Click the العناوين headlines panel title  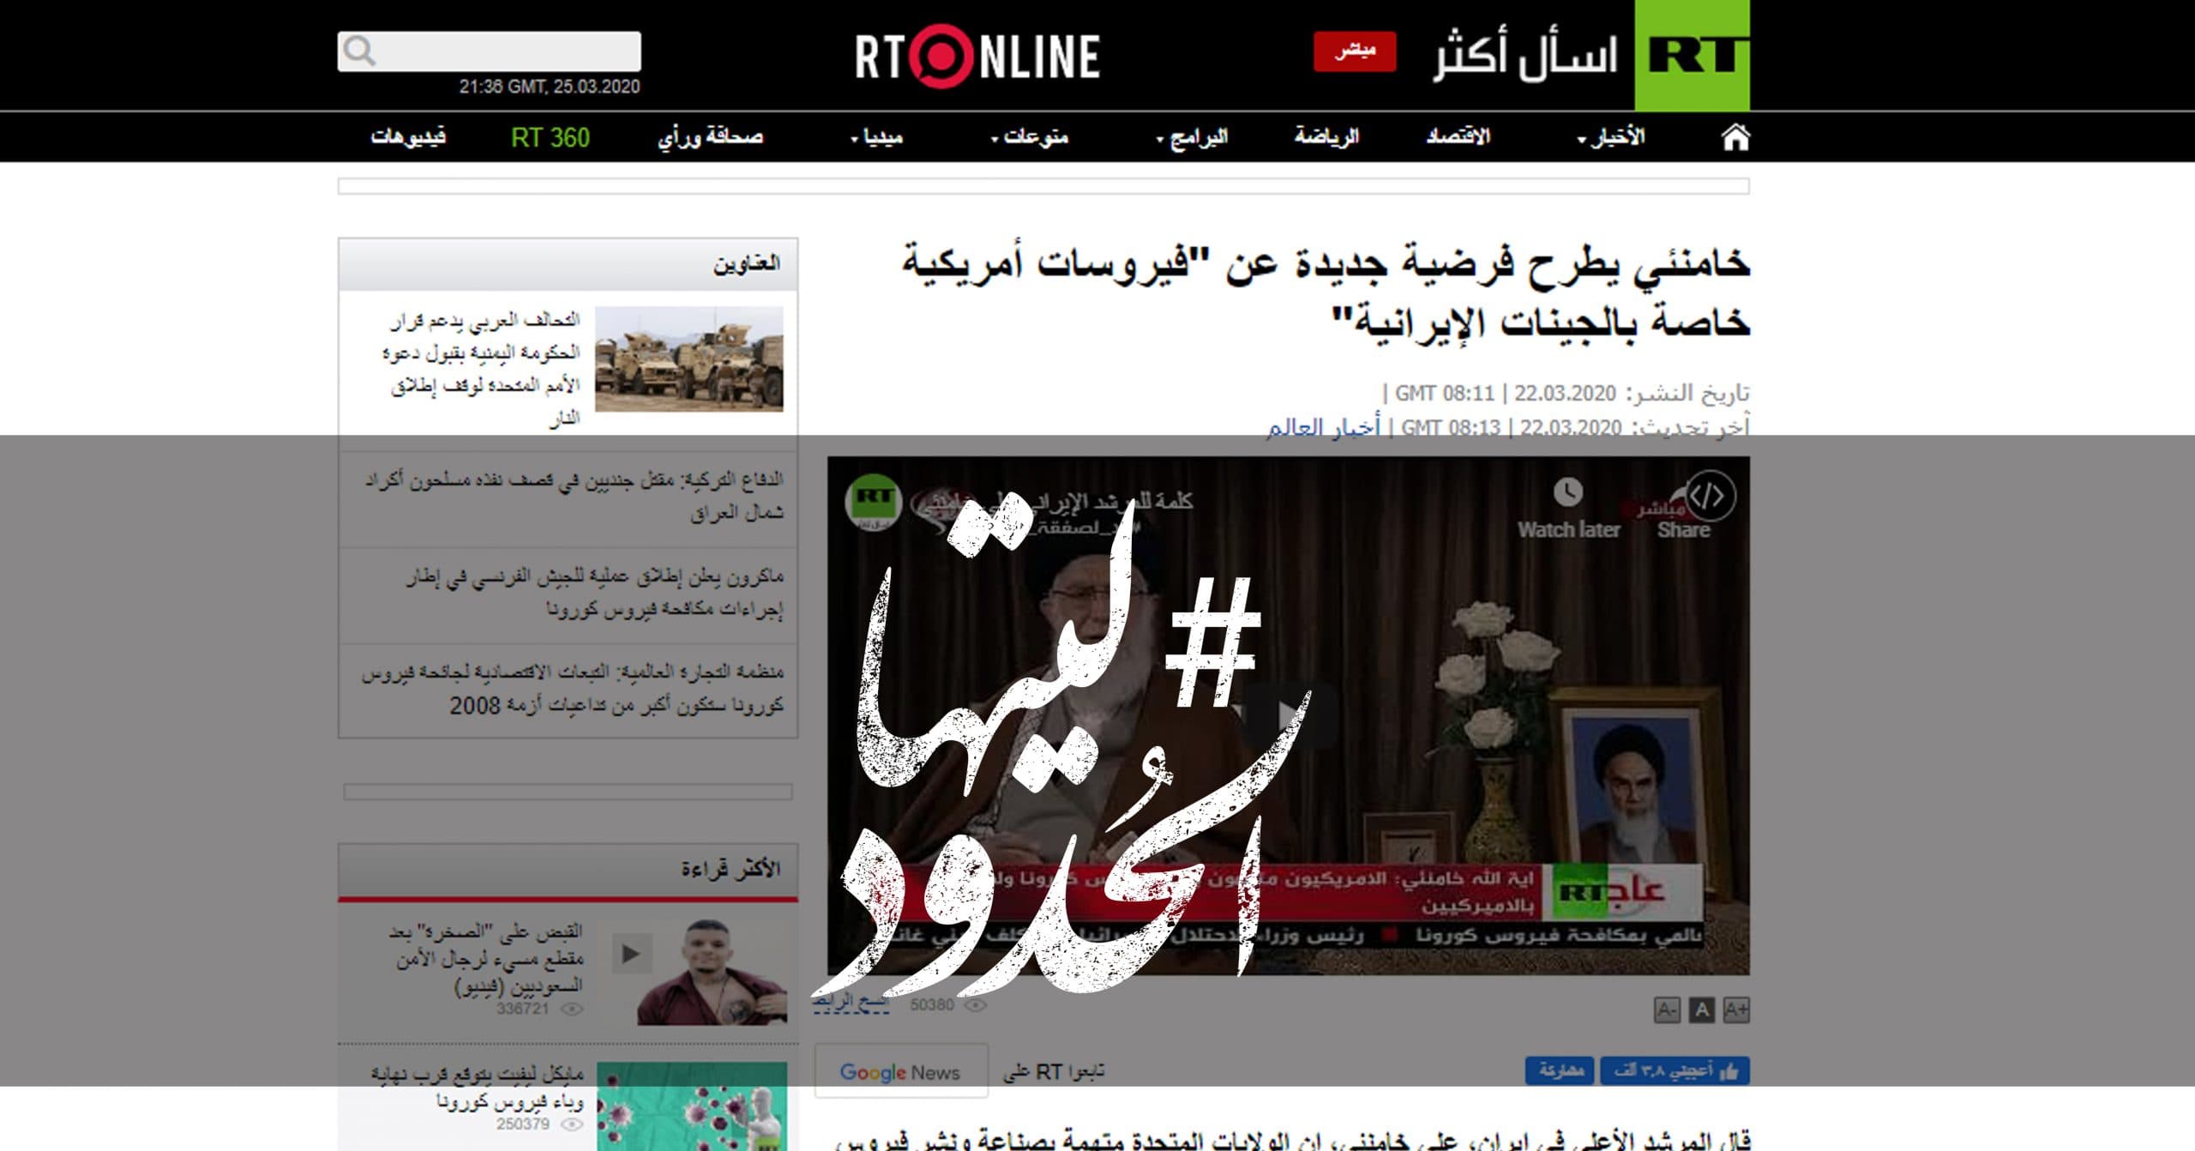click(747, 264)
